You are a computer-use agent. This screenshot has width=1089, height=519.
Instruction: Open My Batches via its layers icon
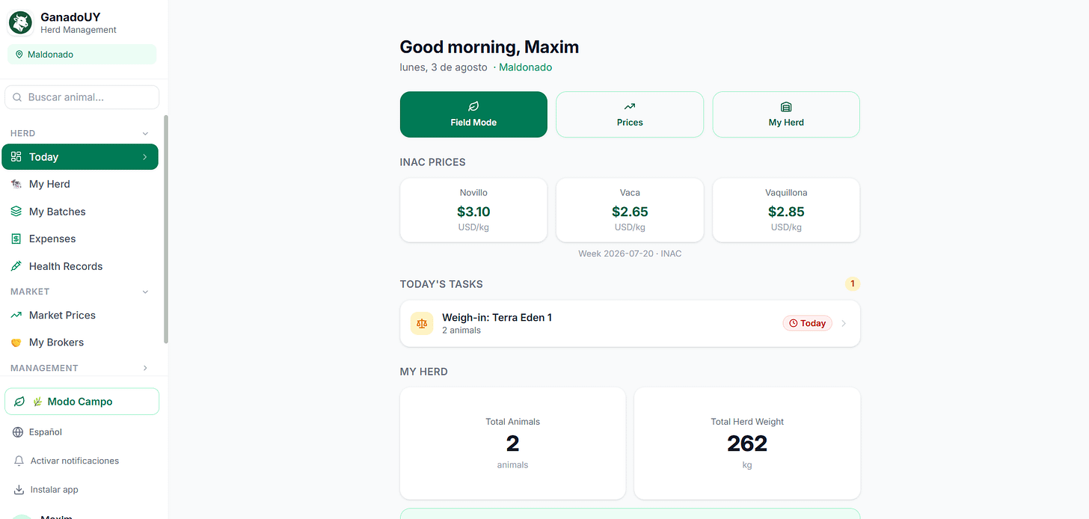pyautogui.click(x=16, y=212)
